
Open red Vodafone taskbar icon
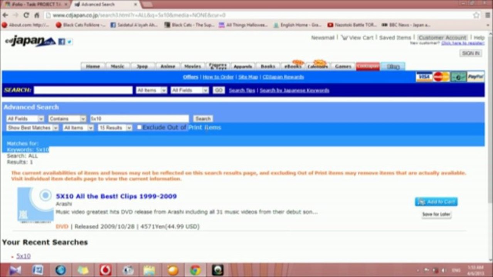106,270
